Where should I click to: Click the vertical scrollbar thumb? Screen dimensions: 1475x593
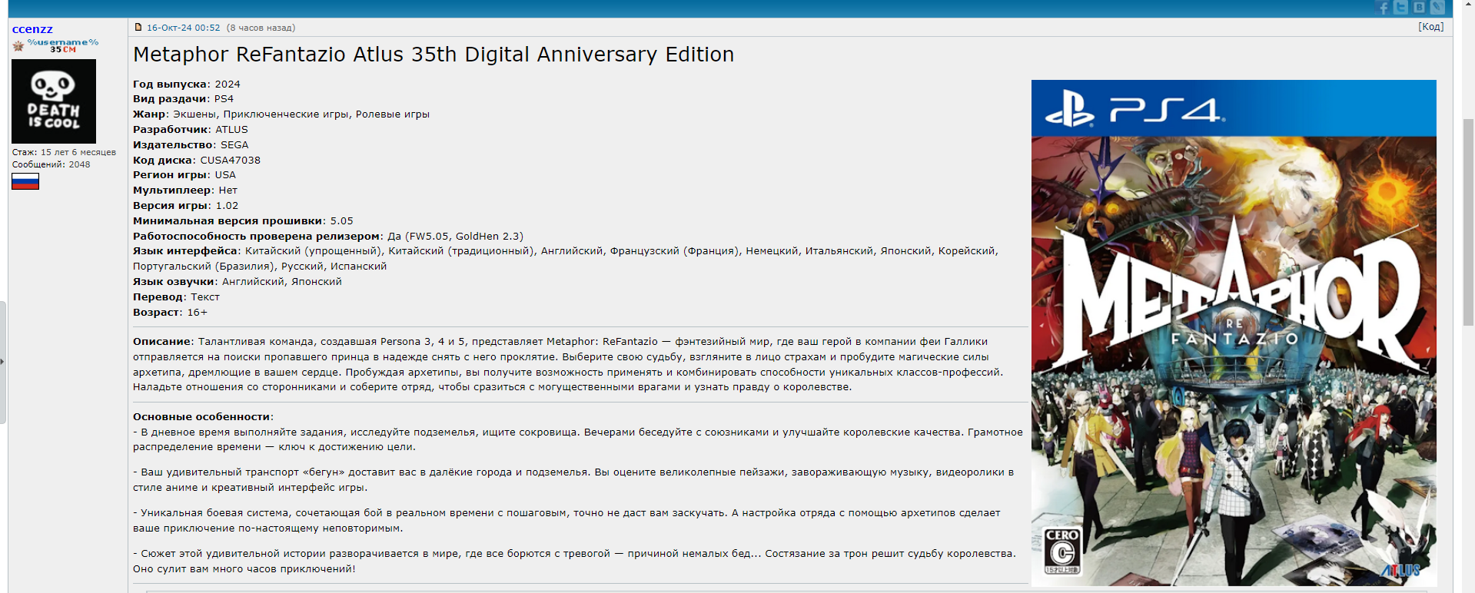click(1468, 223)
